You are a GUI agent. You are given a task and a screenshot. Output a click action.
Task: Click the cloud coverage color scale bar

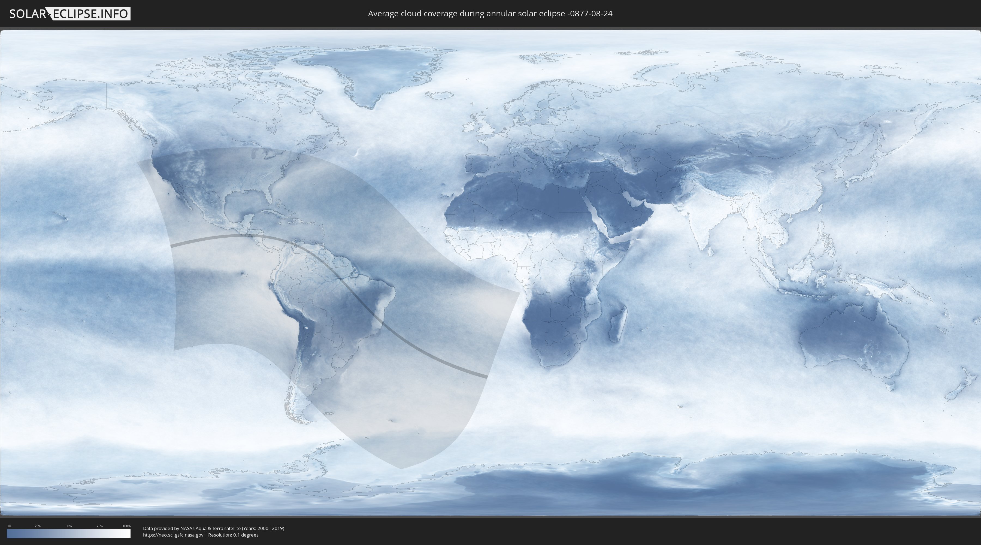coord(69,534)
